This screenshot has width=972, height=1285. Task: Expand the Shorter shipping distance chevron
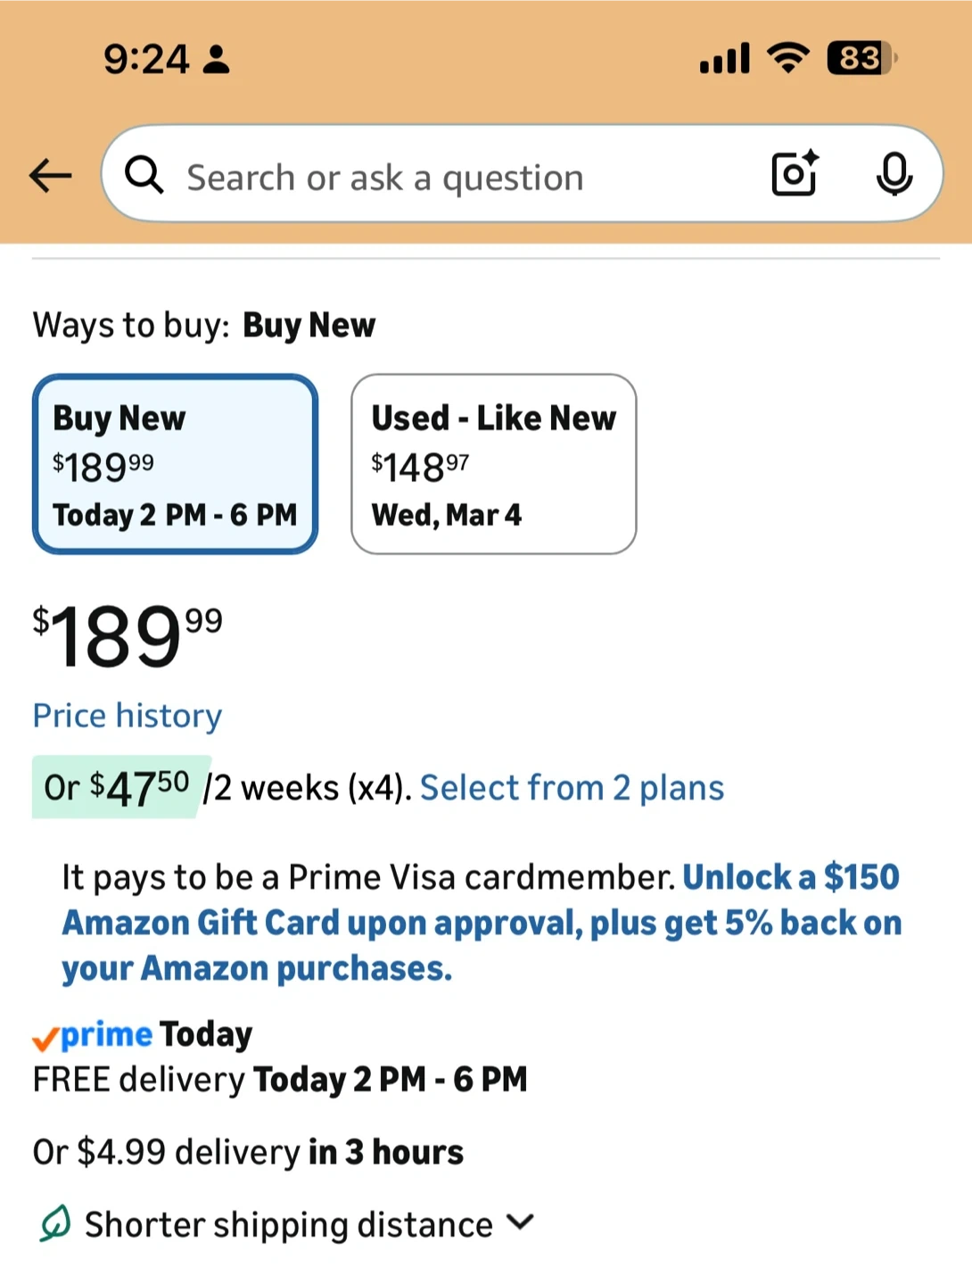[520, 1222]
